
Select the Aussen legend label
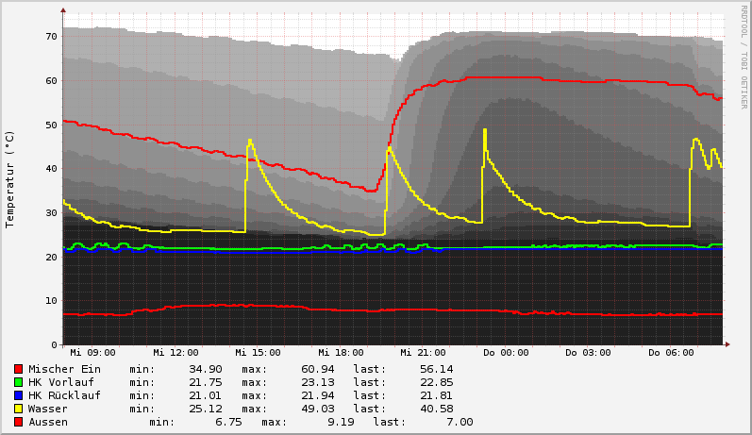[x=48, y=422]
